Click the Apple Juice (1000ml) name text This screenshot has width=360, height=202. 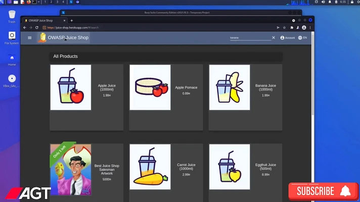[x=107, y=87]
